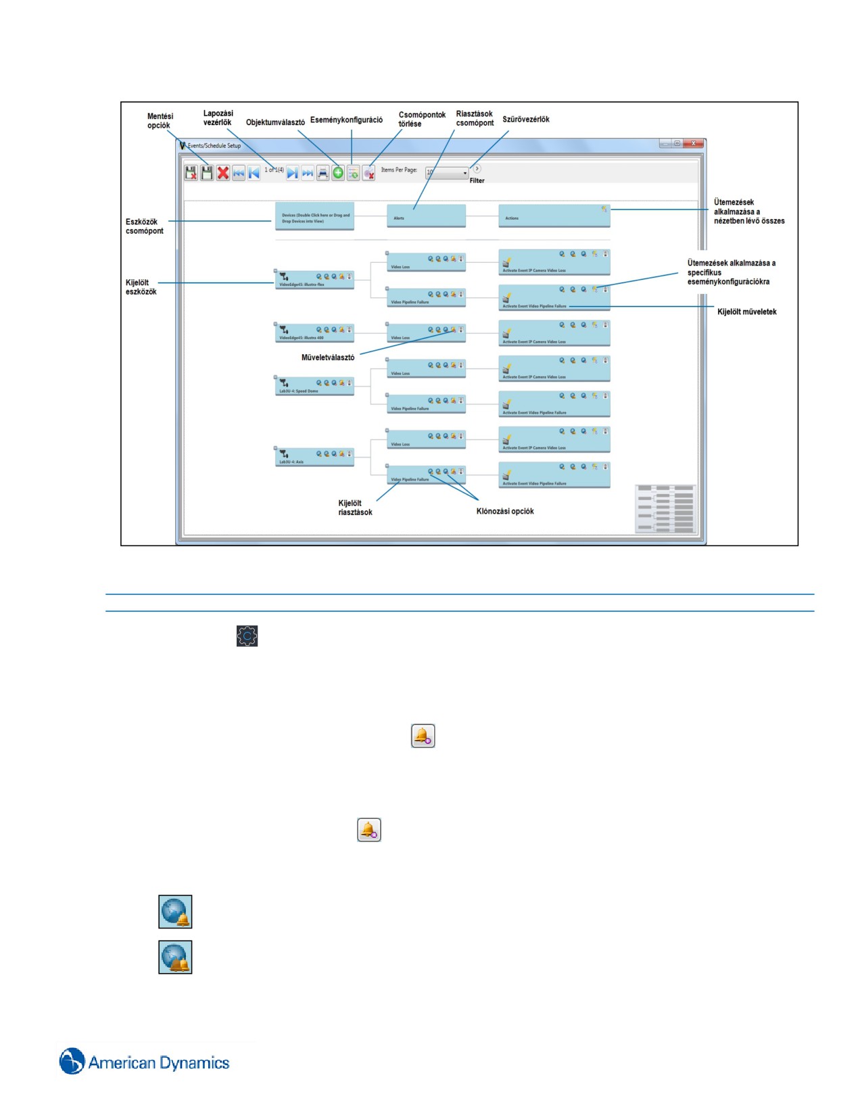
Task: Click the 'Items Per Page:' label
Action: pos(399,170)
